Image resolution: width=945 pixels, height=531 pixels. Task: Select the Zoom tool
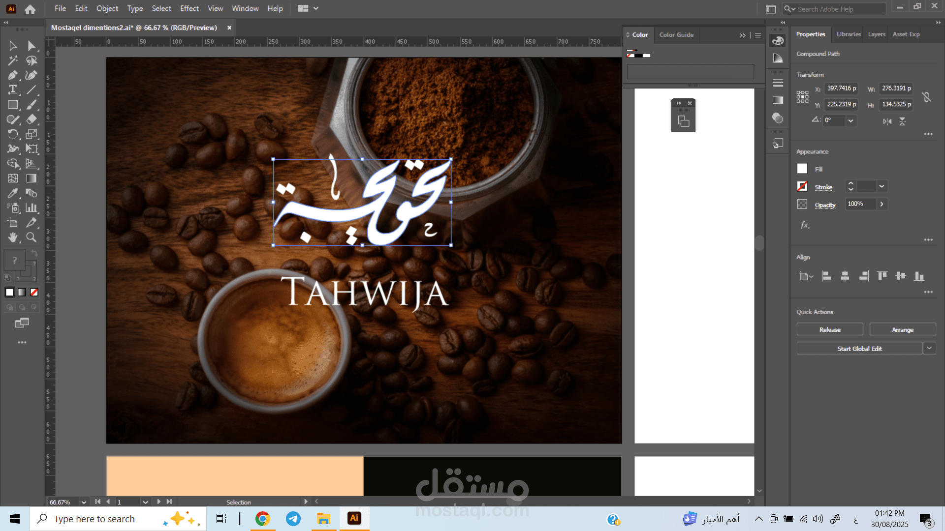(31, 237)
